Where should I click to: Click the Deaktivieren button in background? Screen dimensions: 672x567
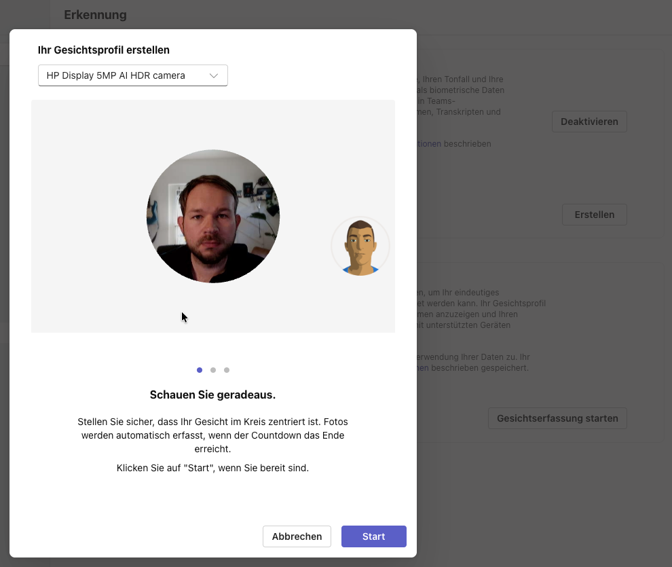[589, 122]
